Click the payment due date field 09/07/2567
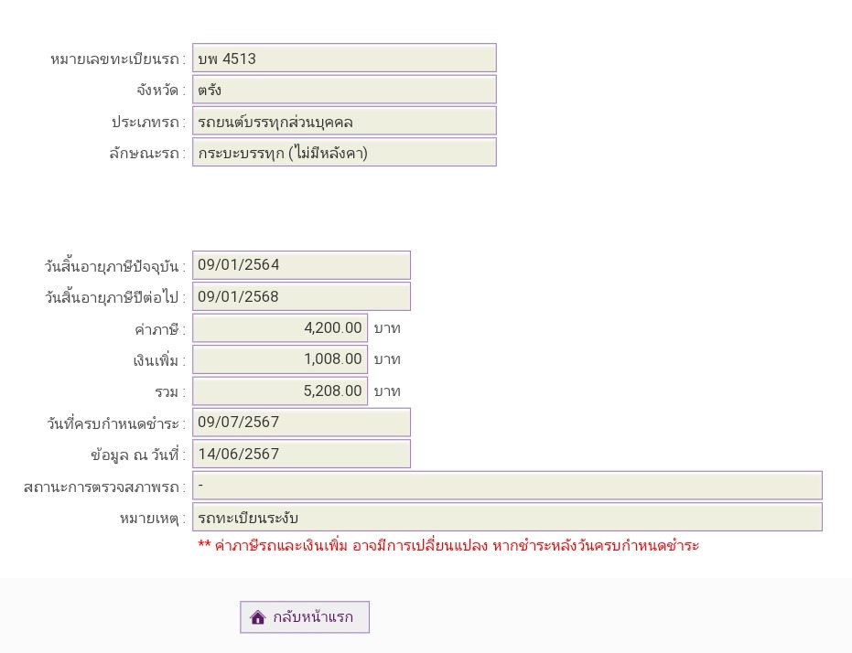The height and width of the screenshot is (653, 852). click(302, 423)
